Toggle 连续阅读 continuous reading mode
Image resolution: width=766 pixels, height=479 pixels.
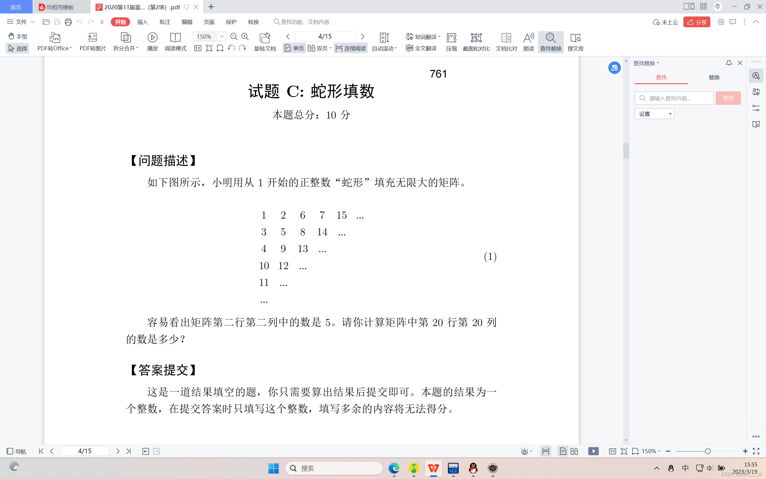click(351, 48)
